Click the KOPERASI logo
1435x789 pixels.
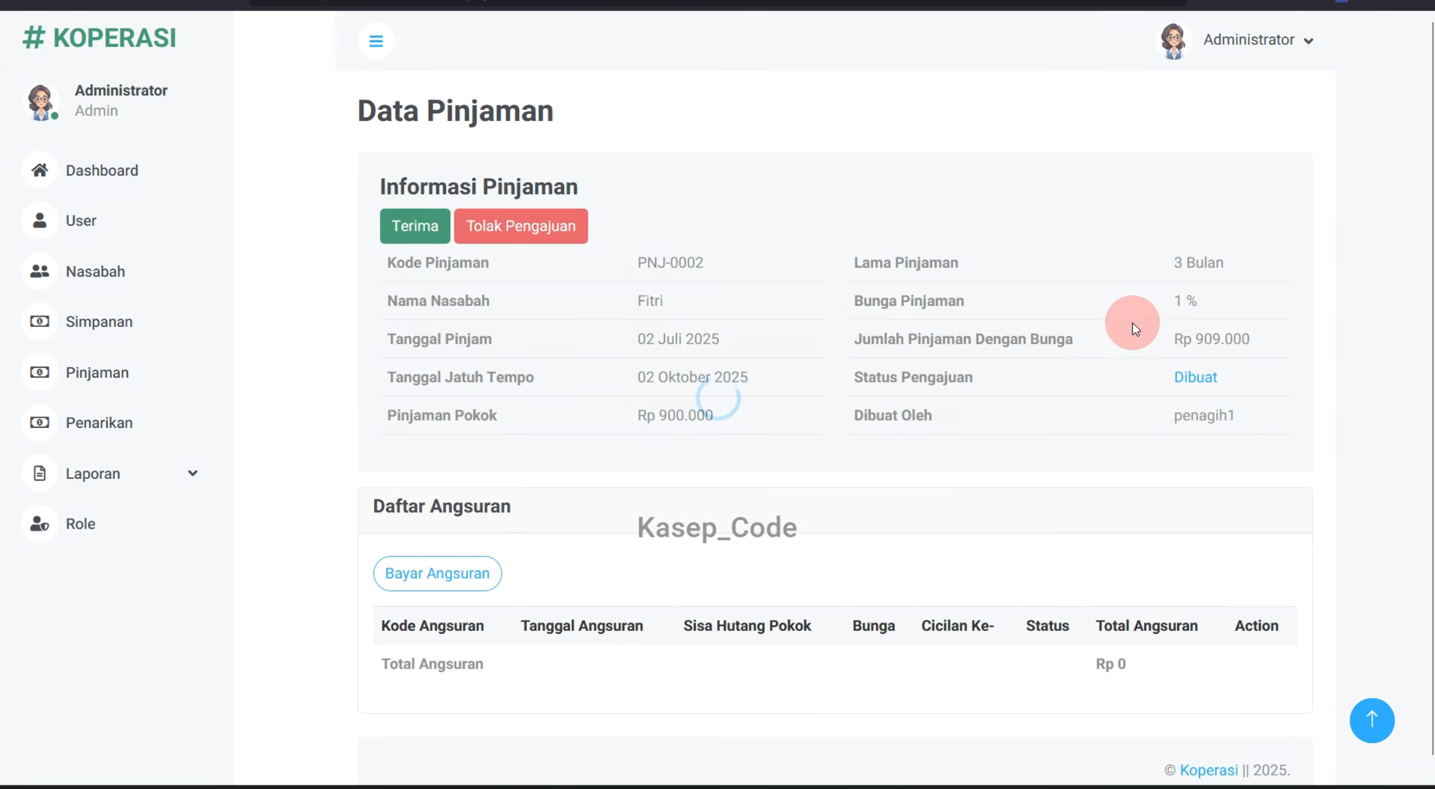[x=99, y=38]
